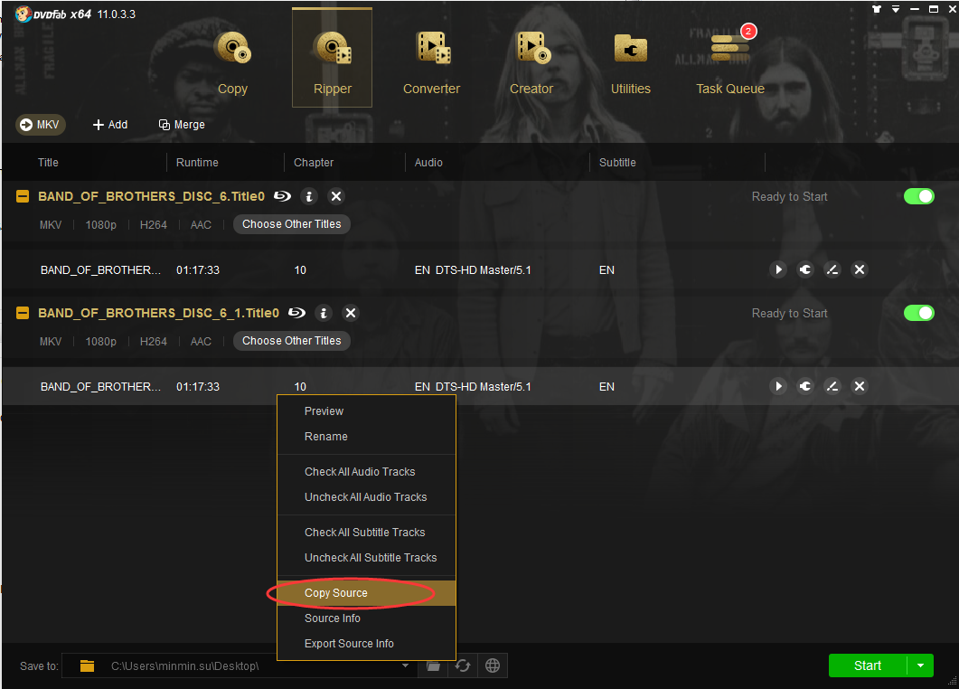The image size is (959, 689).
Task: Click the Save to path field
Action: point(240,665)
